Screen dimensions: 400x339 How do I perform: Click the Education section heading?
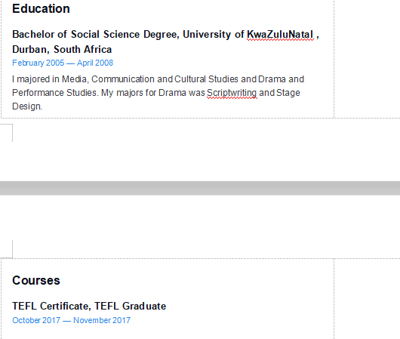click(x=41, y=9)
